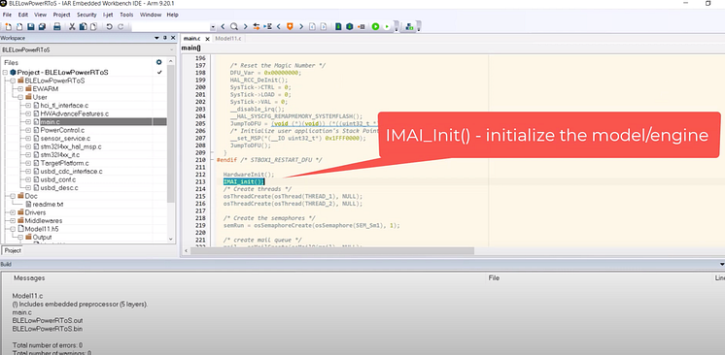725x355 pixels.
Task: Click the magnifier Find icon
Action: (234, 27)
